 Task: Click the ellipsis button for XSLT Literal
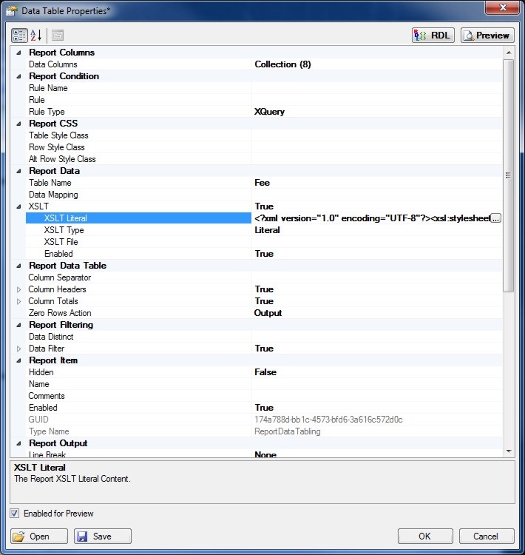(x=495, y=218)
